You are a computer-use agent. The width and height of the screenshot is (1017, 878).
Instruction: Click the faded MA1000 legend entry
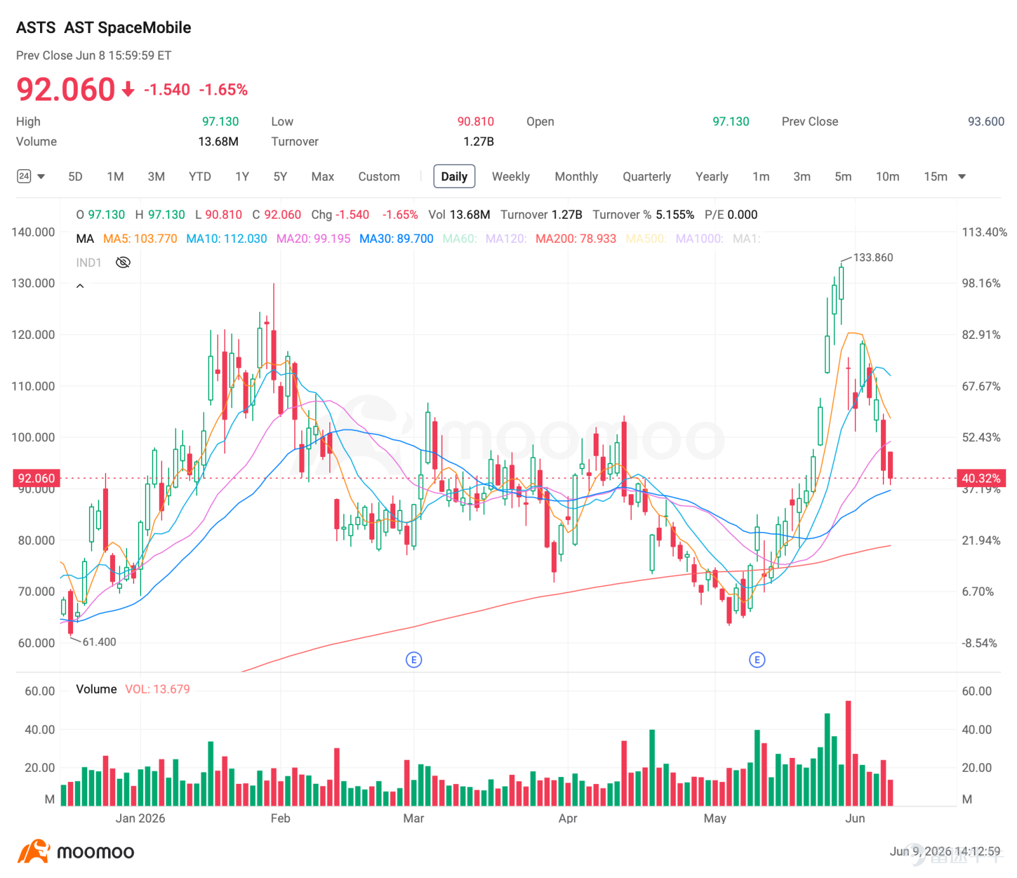[x=699, y=239]
